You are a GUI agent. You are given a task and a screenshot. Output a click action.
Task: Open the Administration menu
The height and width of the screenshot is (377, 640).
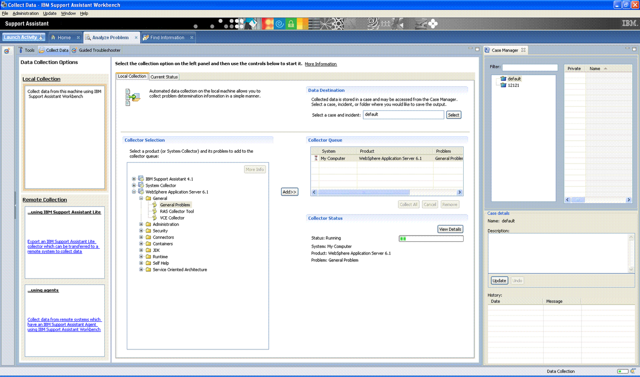tap(26, 13)
